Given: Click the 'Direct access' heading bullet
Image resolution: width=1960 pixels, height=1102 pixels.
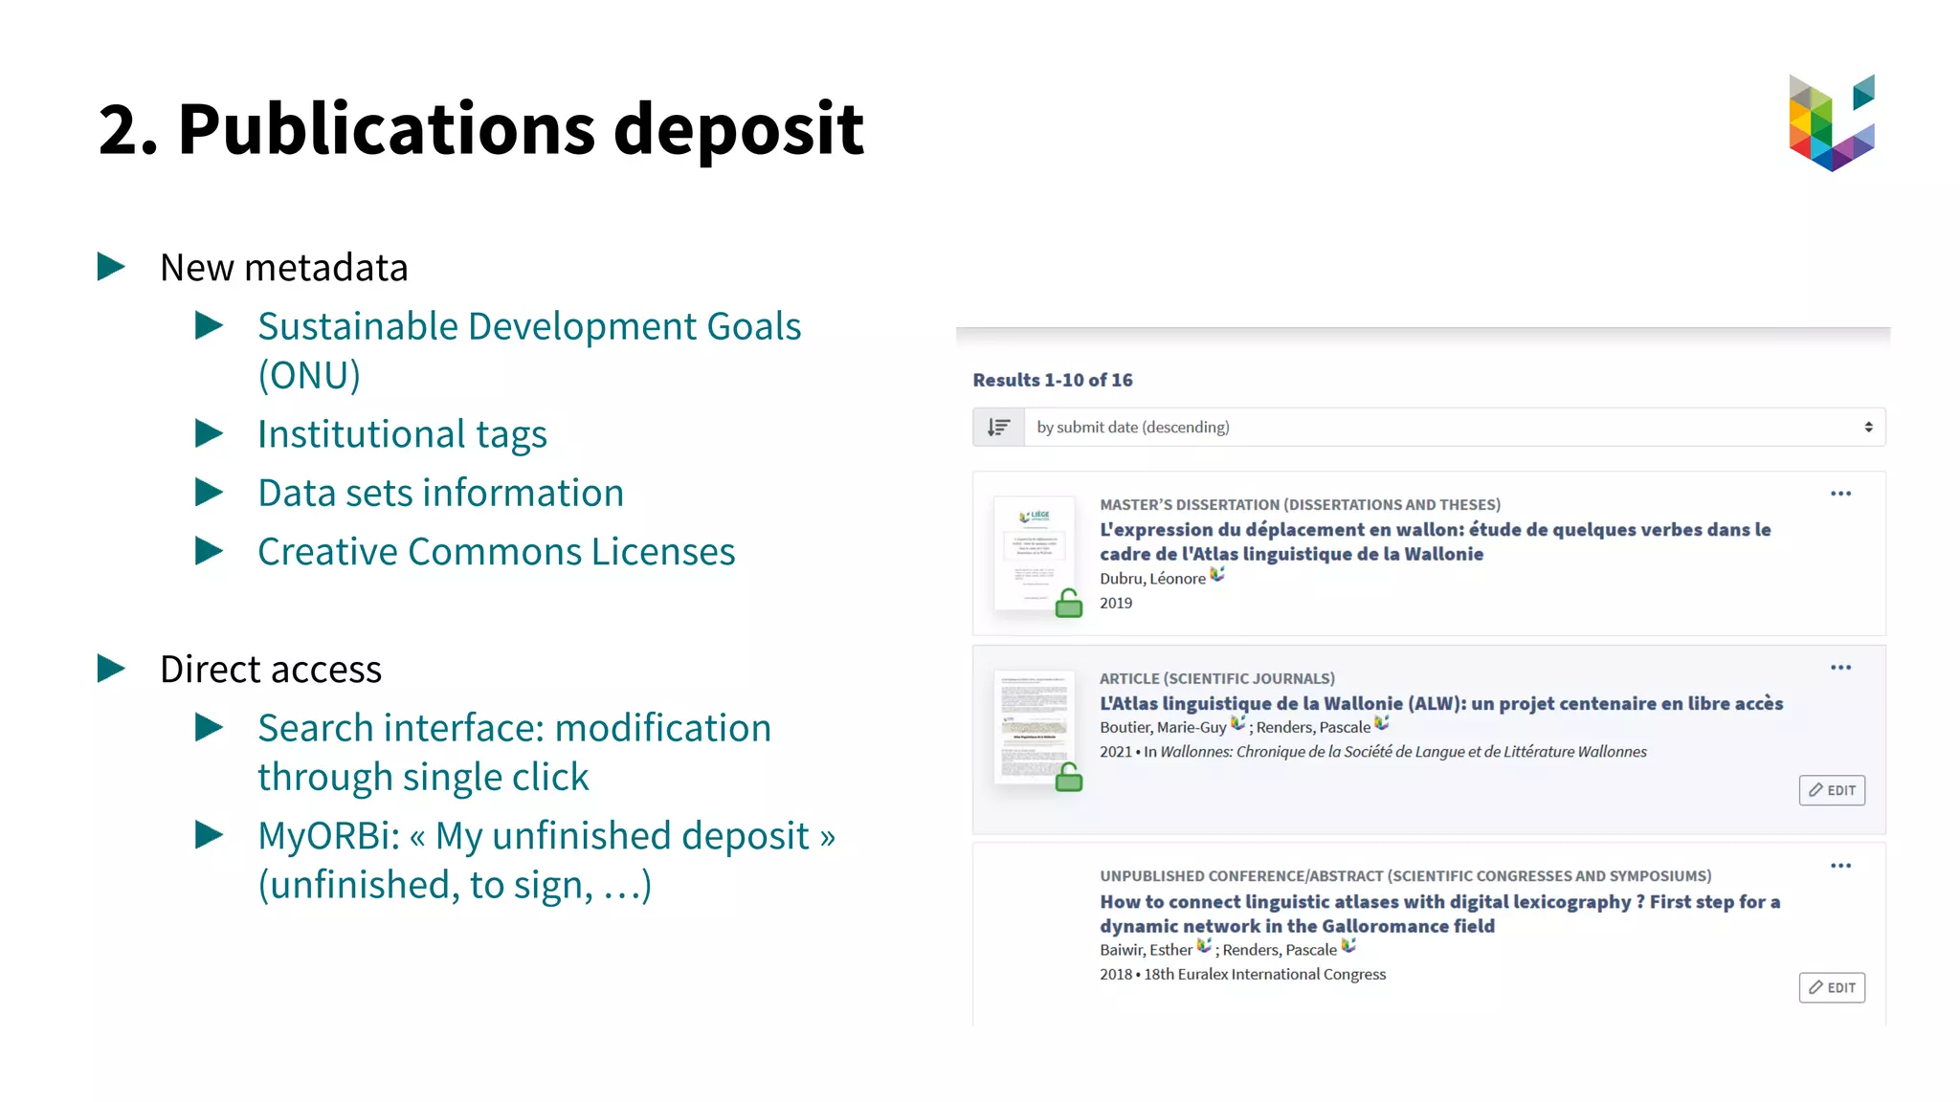Looking at the screenshot, I should click(271, 669).
